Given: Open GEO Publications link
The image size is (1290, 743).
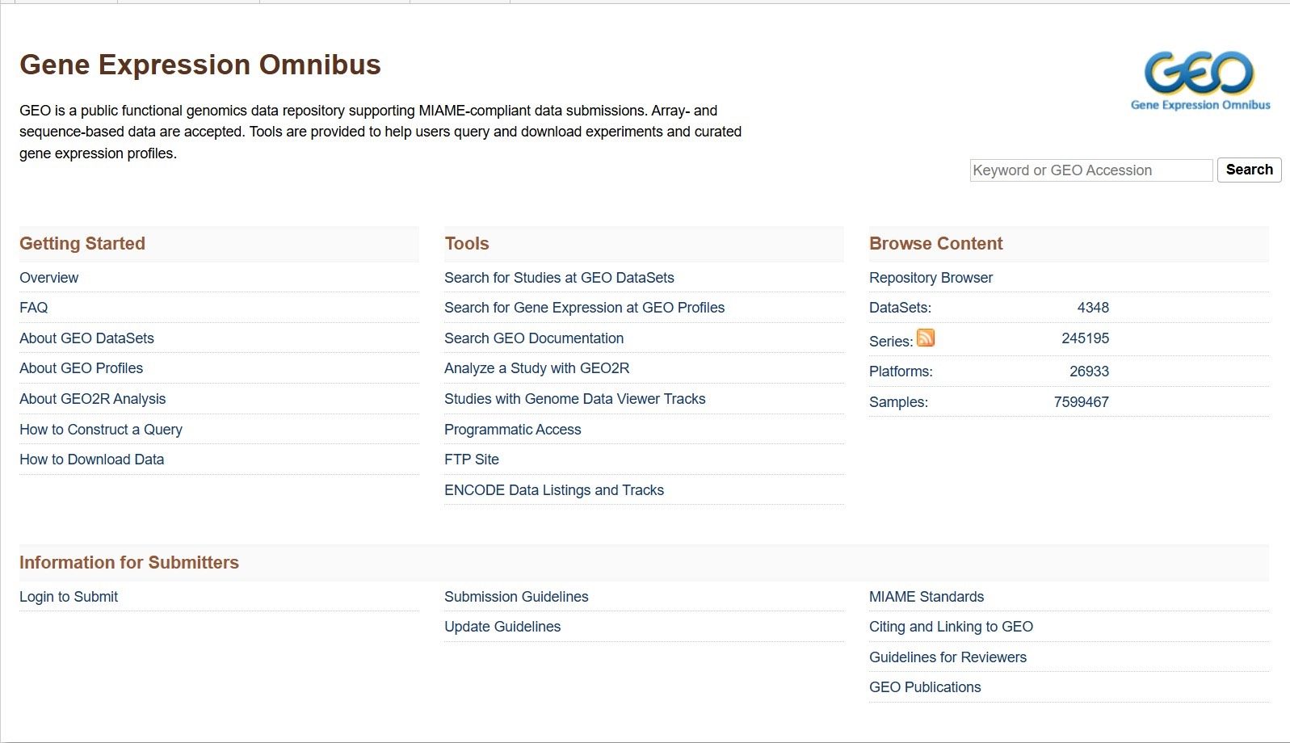Looking at the screenshot, I should click(x=925, y=687).
